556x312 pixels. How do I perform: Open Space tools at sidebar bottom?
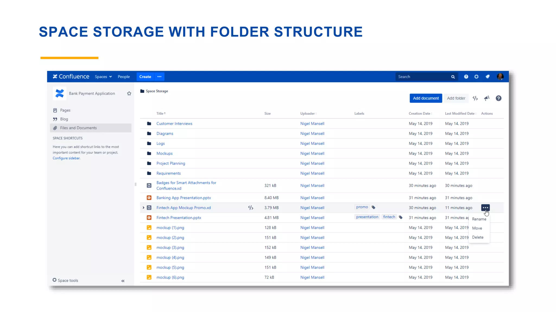65,280
